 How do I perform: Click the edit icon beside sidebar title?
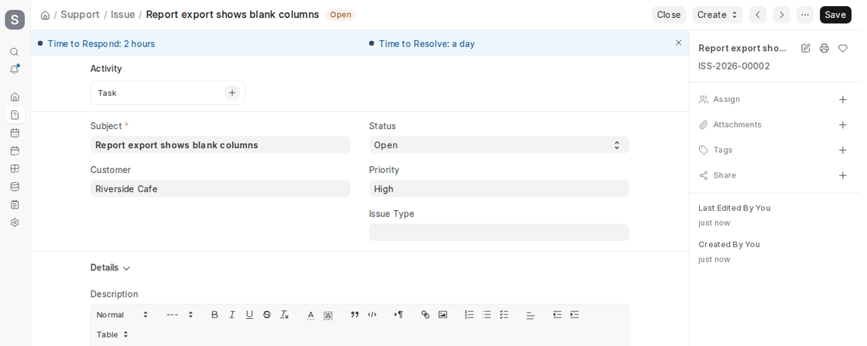[x=806, y=48]
